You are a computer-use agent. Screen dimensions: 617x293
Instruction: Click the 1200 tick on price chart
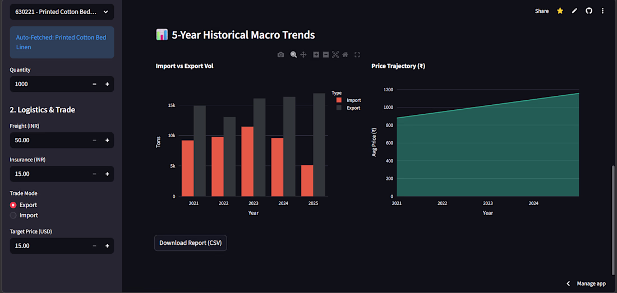[387, 90]
